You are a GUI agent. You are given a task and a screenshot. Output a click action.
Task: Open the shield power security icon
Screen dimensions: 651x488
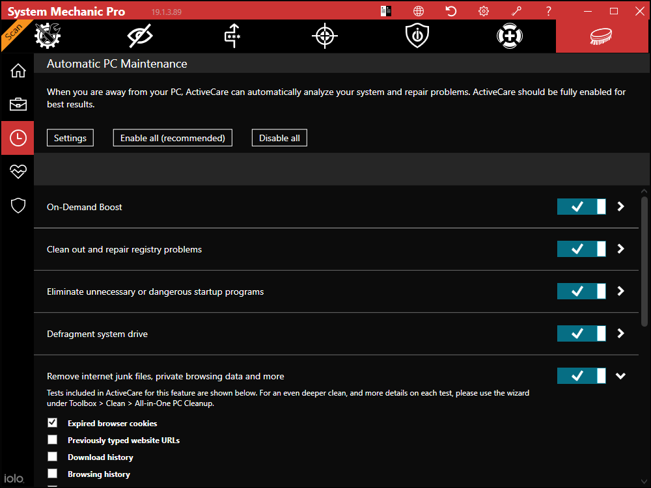[417, 36]
